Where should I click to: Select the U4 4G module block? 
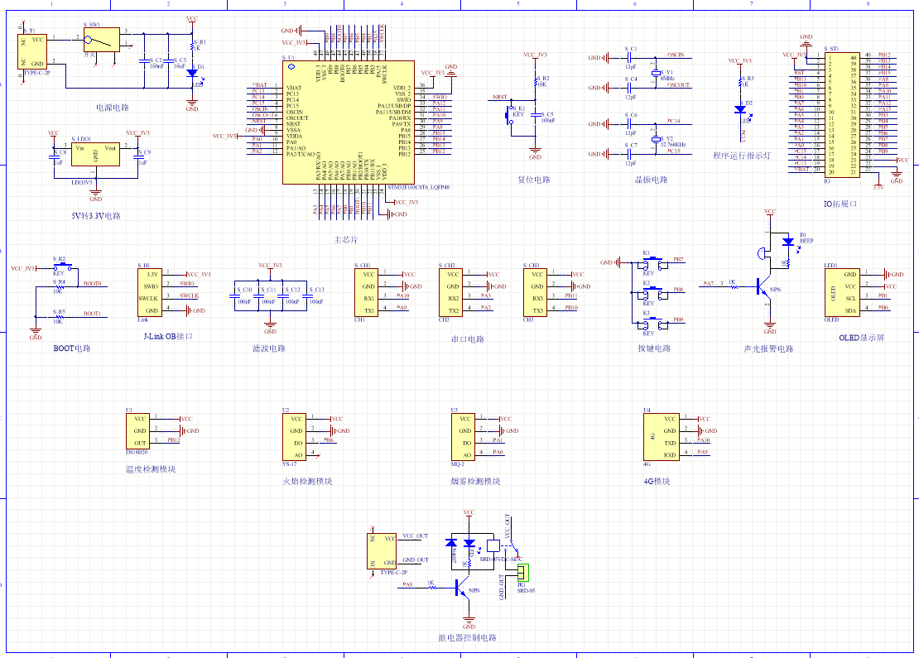[662, 437]
